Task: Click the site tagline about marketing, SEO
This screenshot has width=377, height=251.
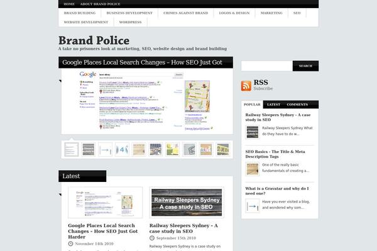Action: 143,49
